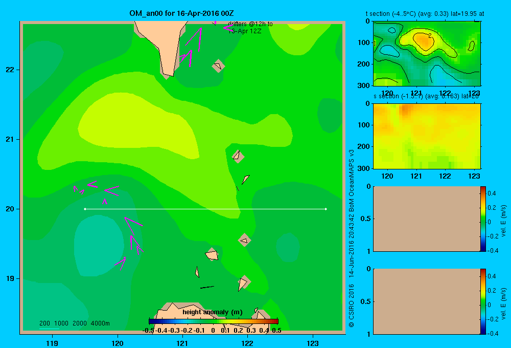Image resolution: width=511 pixels, height=348 pixels.
Task: Click the height anomaly rainbow colorbar
Action: [x=214, y=321]
